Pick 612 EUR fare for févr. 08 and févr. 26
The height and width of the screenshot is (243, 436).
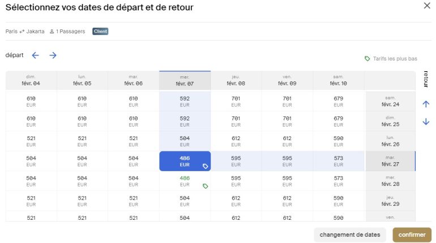(x=236, y=141)
